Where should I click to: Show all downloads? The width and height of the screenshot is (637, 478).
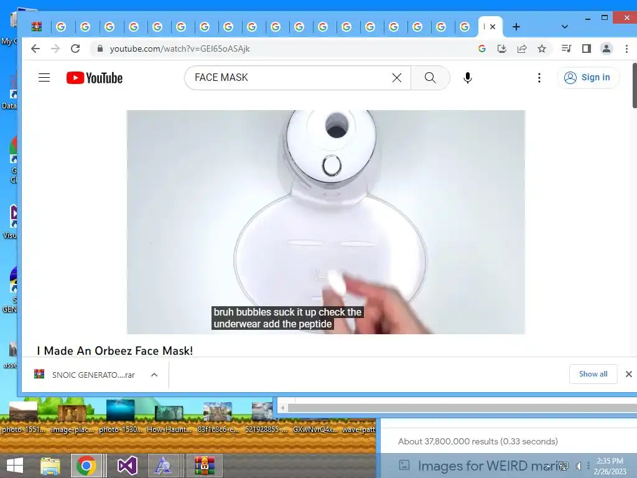593,374
